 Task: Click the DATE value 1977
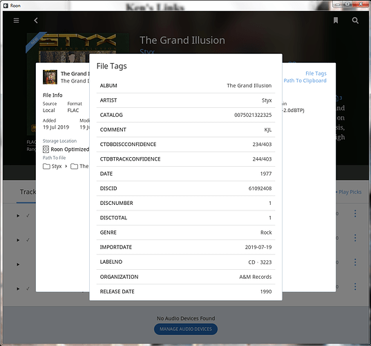pos(266,174)
